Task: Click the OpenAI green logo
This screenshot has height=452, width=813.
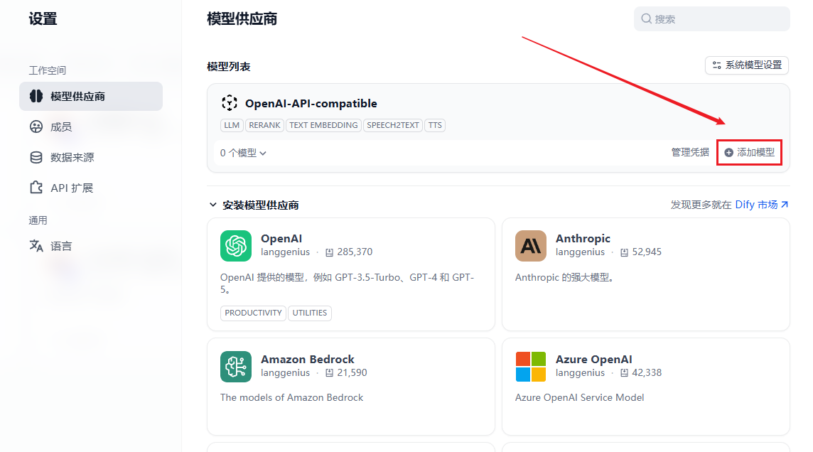Action: pos(236,246)
